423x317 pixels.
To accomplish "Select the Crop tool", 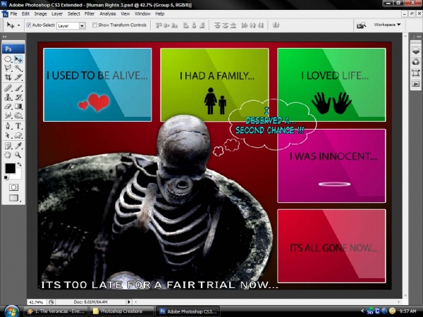I will pos(8,77).
